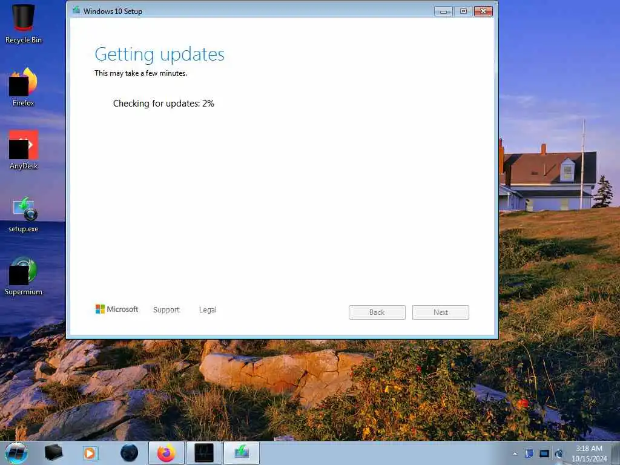The image size is (620, 465).
Task: Launch the media player taskbar icon
Action: [x=90, y=453]
